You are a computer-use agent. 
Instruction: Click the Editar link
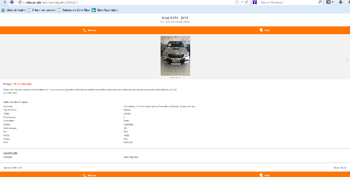pos(337,168)
